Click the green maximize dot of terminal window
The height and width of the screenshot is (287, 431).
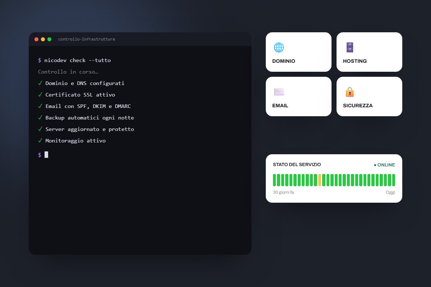pyautogui.click(x=49, y=39)
